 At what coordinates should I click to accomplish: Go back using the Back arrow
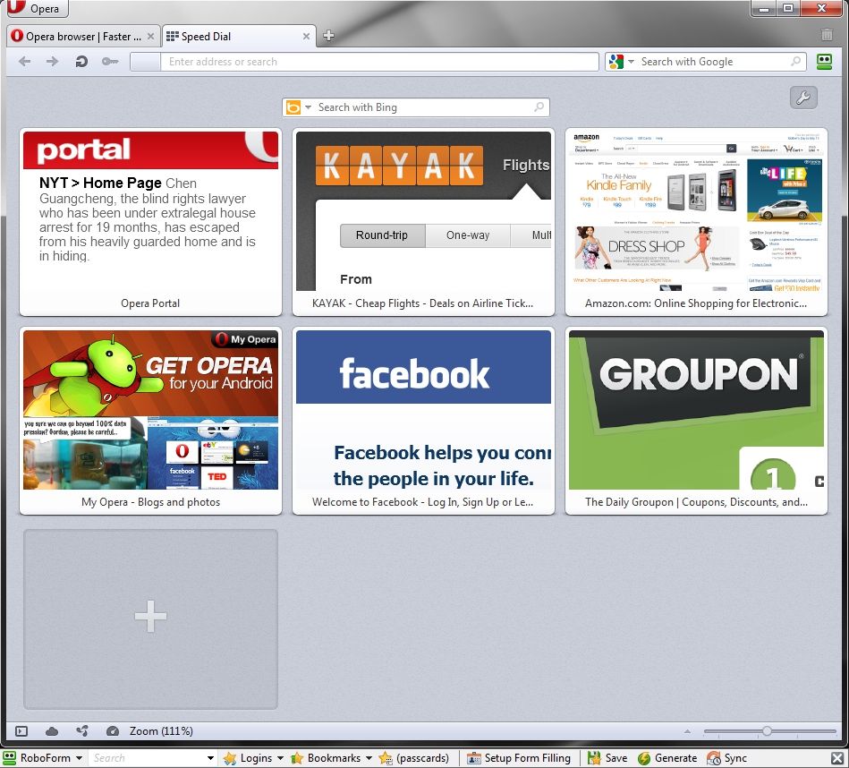point(24,61)
